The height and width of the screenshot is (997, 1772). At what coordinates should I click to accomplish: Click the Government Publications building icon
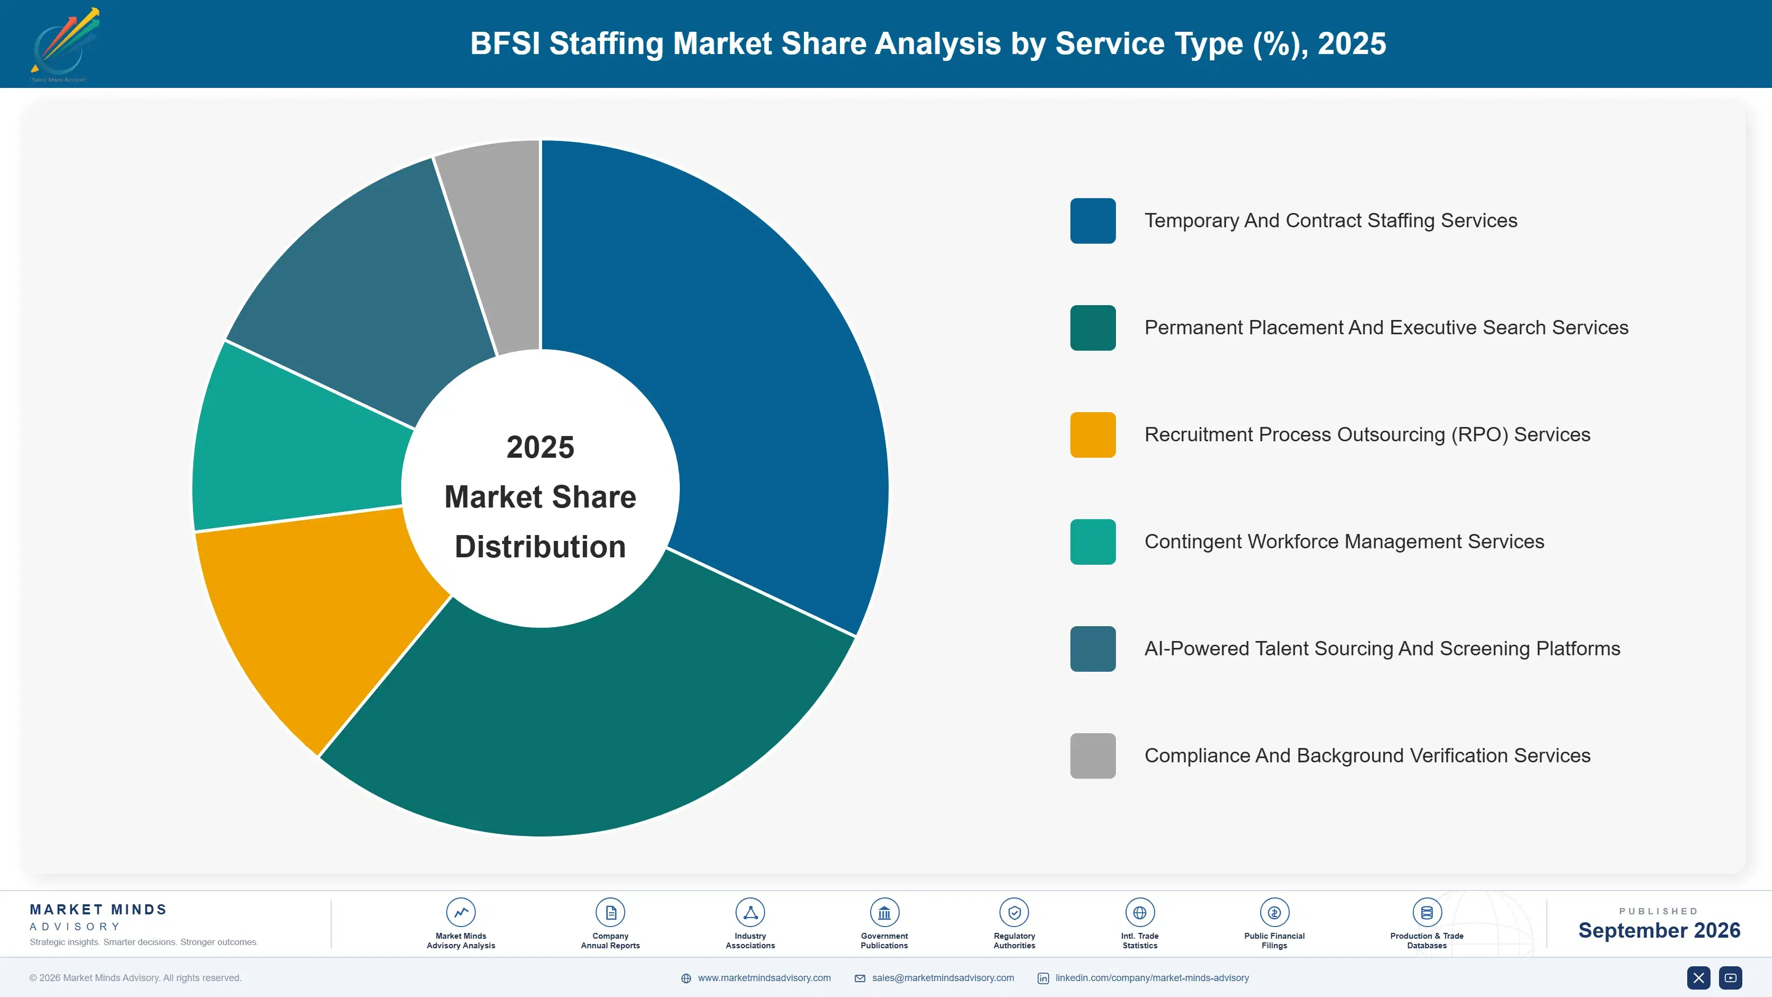click(x=884, y=912)
